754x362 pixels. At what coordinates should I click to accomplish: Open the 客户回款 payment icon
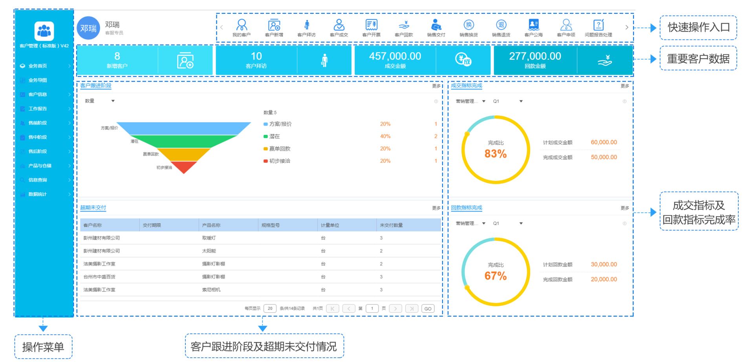coord(404,26)
